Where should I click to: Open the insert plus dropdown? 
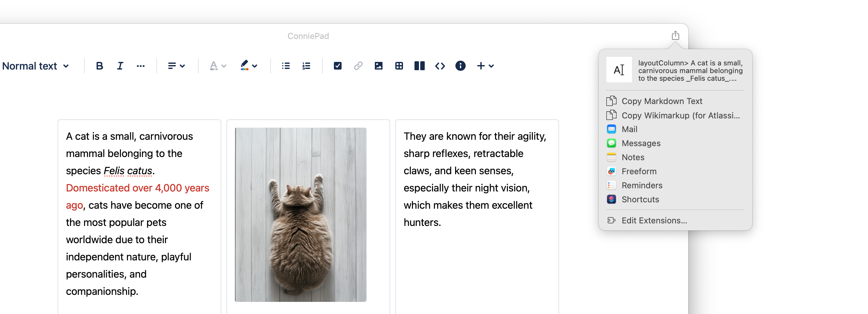(485, 66)
